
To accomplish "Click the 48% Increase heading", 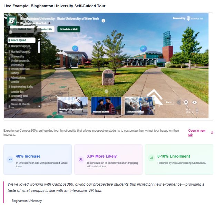I will click(28, 156).
